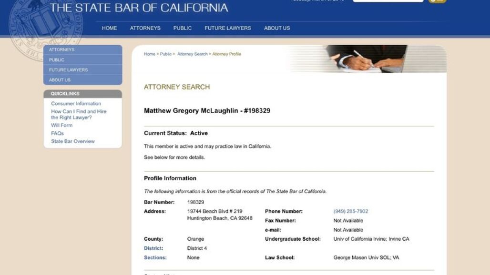Select Public in the left sidebar
The image size is (490, 275).
click(x=57, y=60)
